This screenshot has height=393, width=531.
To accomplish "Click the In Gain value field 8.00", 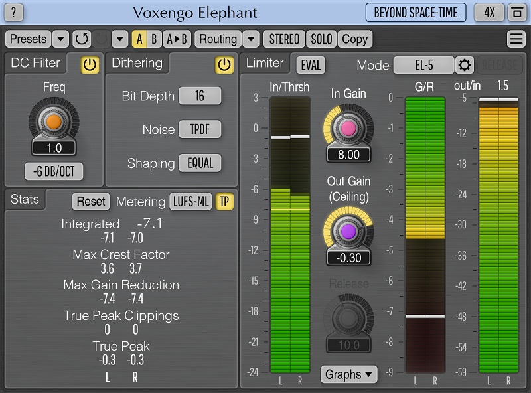I will [x=349, y=155].
